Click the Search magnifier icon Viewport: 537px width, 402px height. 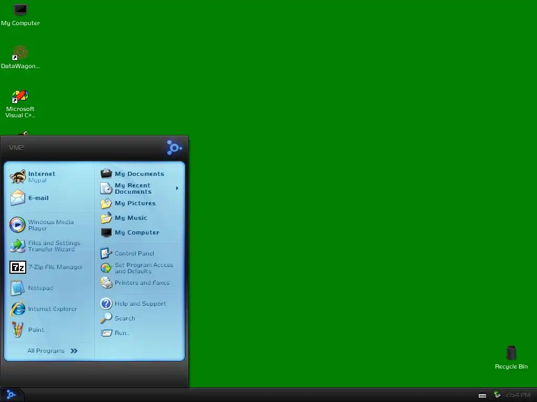pyautogui.click(x=106, y=318)
